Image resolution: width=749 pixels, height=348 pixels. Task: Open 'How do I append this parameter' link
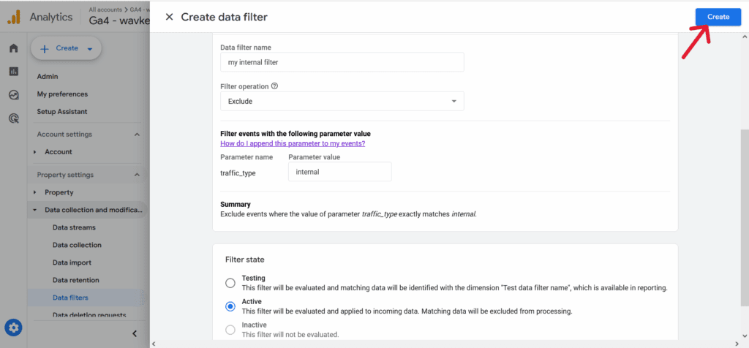coord(293,143)
